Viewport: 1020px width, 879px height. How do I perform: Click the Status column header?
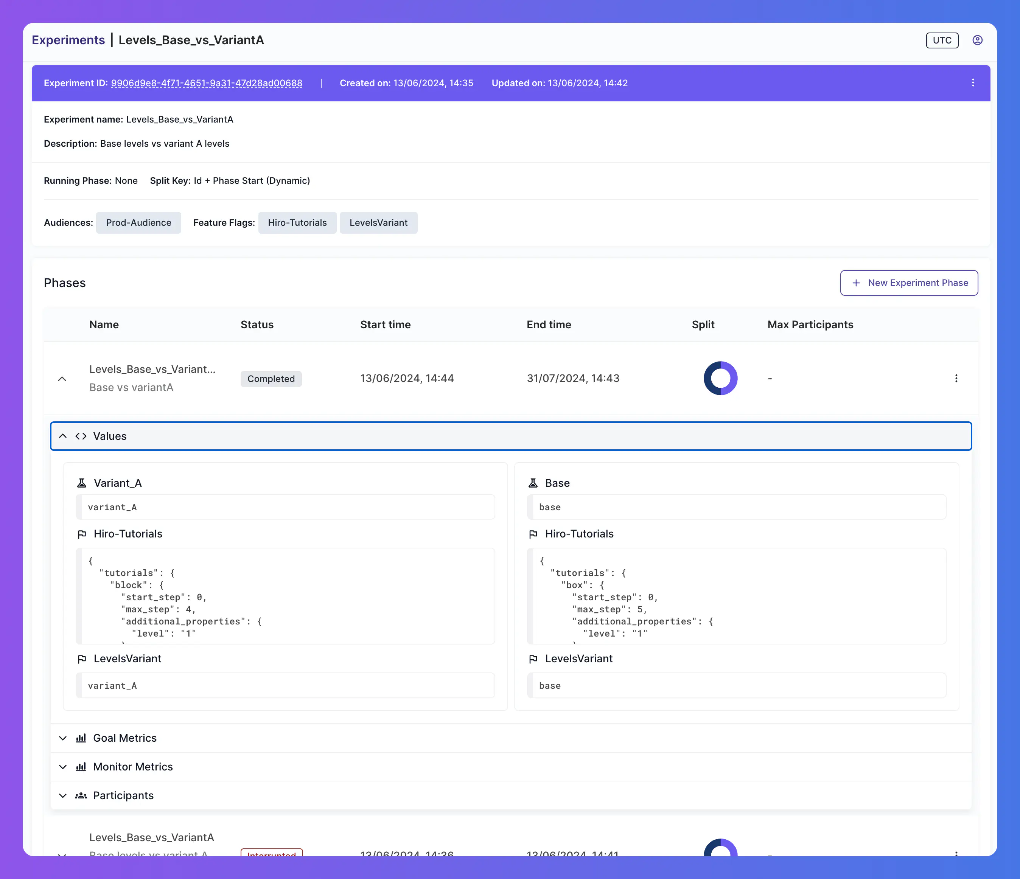pyautogui.click(x=257, y=325)
